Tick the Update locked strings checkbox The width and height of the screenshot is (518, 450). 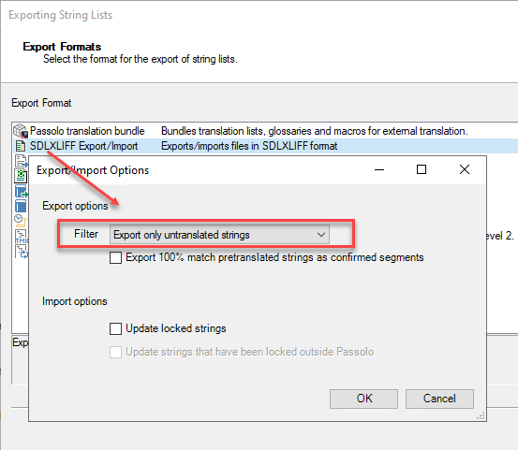tap(115, 328)
